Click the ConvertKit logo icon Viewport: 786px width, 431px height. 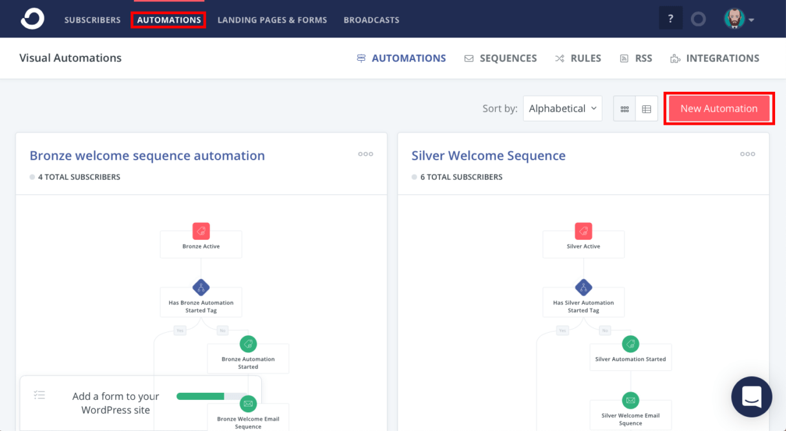(32, 19)
